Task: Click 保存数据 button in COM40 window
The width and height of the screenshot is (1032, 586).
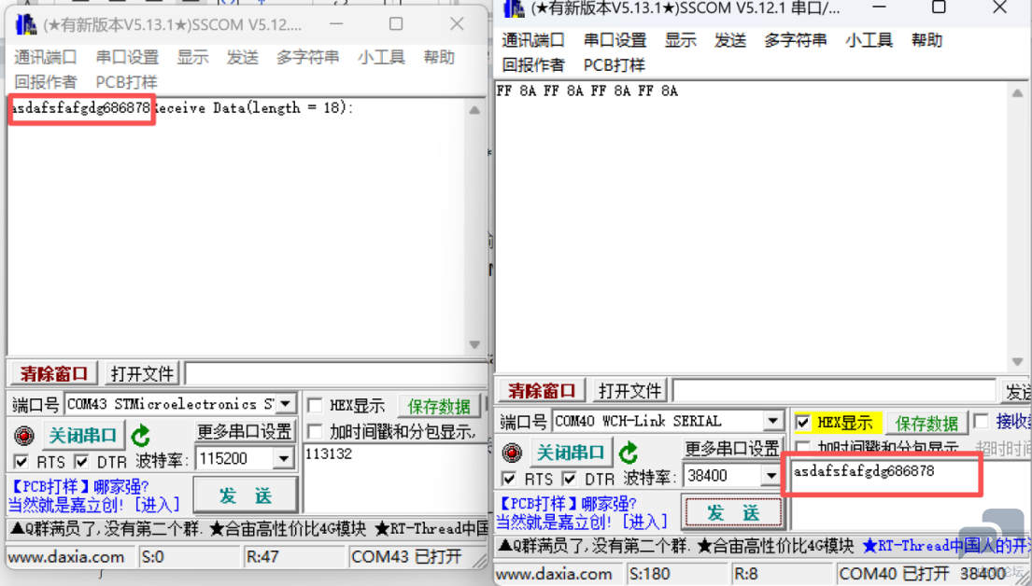Action: [926, 423]
